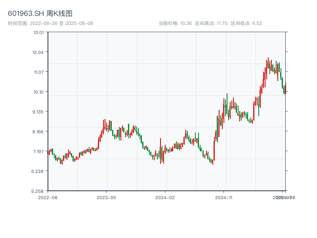Click the 2022-08 x-axis date label

click(48, 197)
